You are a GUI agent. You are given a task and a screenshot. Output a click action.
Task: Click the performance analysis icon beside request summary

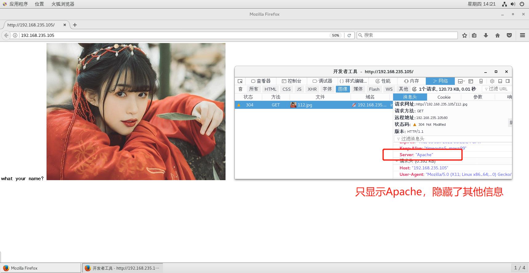(414, 89)
